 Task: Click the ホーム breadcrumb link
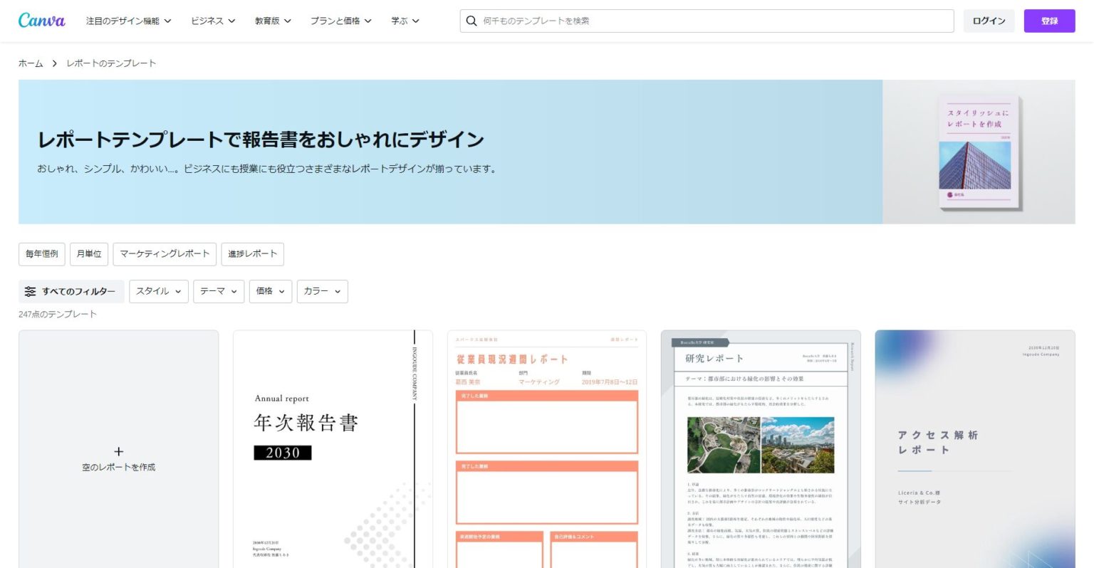31,63
